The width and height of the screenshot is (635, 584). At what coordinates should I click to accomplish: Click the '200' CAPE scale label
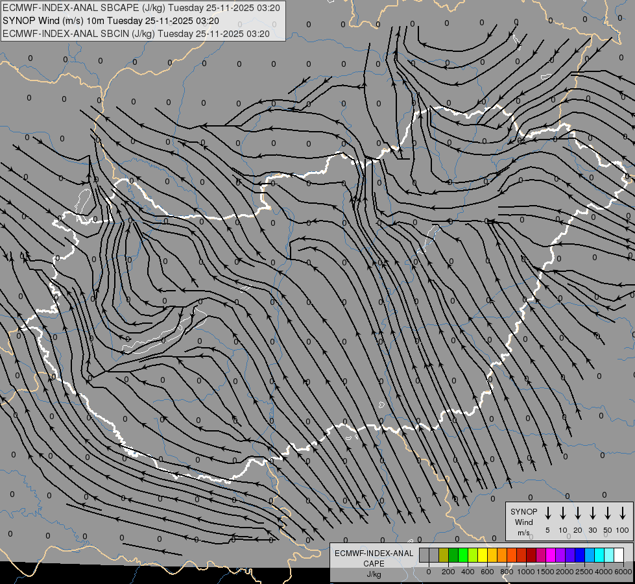point(448,572)
